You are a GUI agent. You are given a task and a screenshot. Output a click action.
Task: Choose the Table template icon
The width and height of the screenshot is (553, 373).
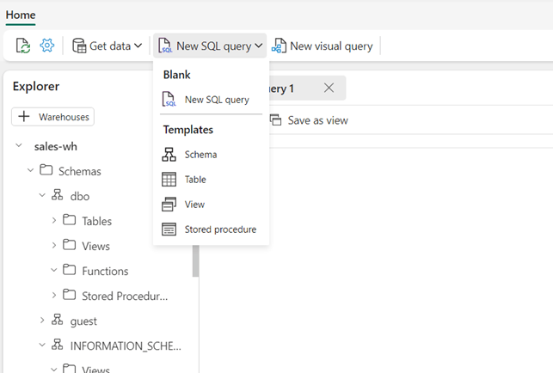pos(169,180)
